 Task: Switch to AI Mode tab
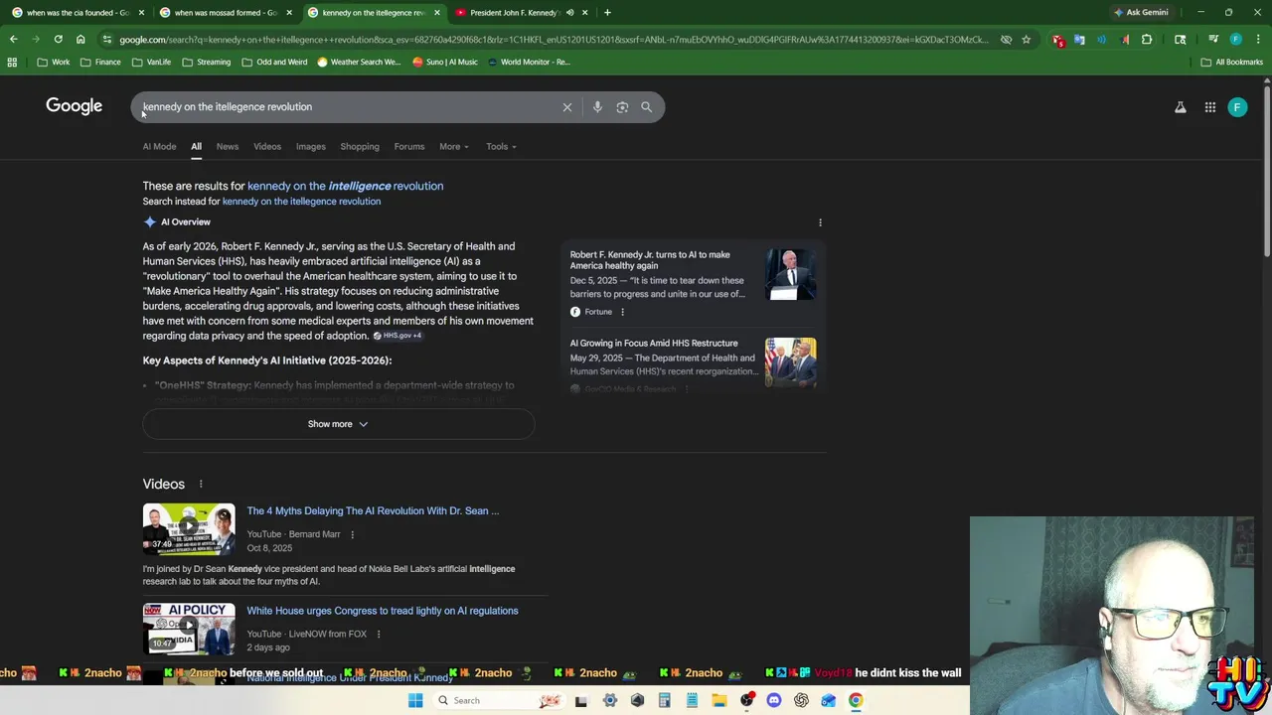[x=159, y=147]
